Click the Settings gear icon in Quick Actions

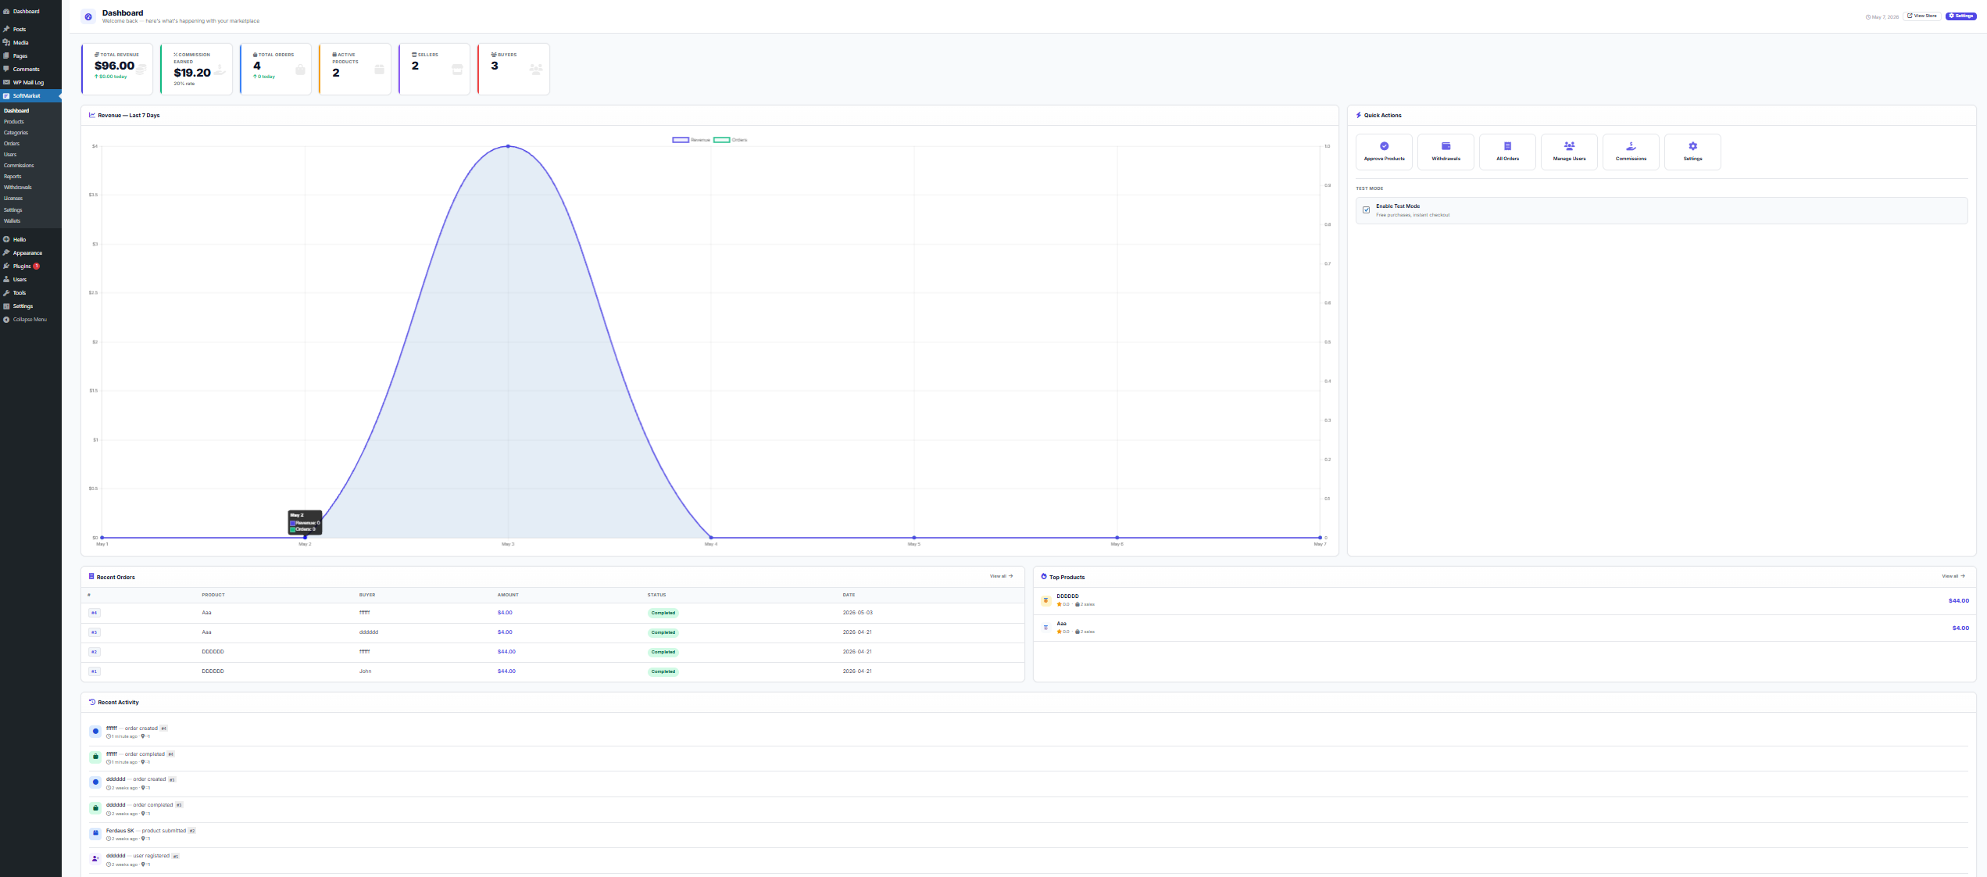(x=1692, y=146)
